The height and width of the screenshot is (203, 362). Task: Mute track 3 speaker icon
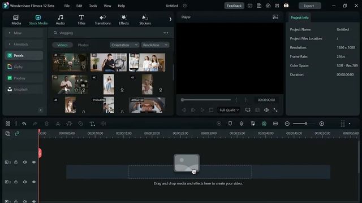tap(25, 162)
